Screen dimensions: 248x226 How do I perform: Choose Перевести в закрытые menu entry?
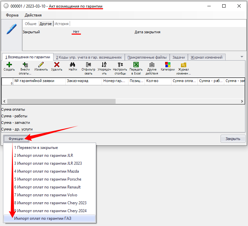point(36,148)
